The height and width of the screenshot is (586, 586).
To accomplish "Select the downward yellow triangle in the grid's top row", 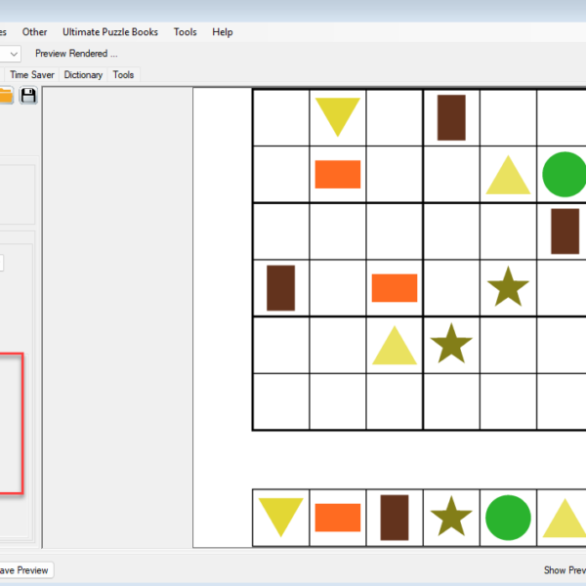I will tap(338, 116).
